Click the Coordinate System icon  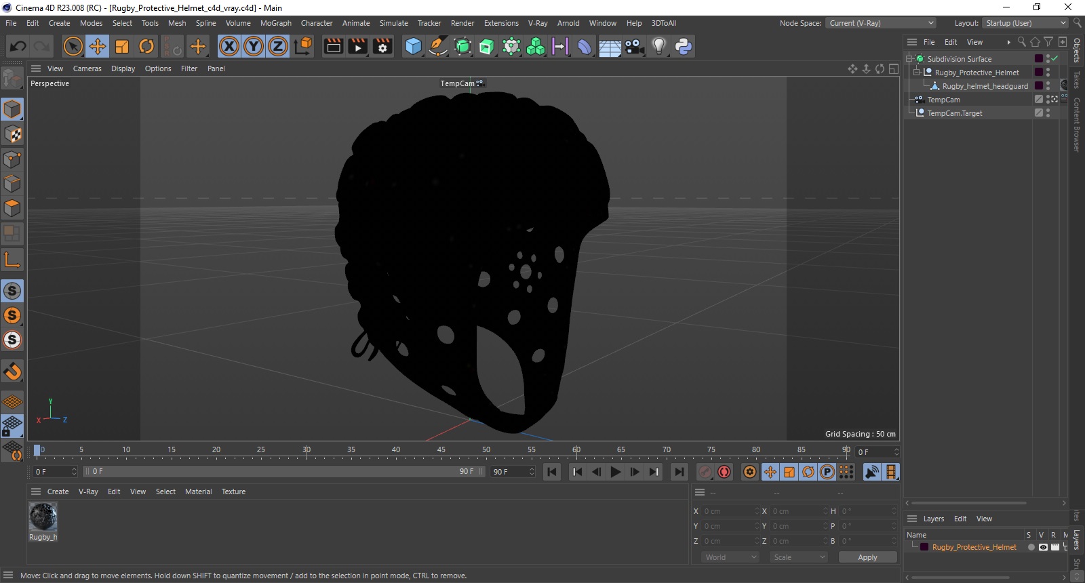[x=303, y=46]
